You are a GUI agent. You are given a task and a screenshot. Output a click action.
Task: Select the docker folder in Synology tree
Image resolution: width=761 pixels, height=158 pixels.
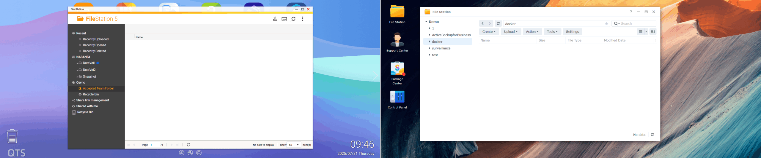(x=448, y=42)
